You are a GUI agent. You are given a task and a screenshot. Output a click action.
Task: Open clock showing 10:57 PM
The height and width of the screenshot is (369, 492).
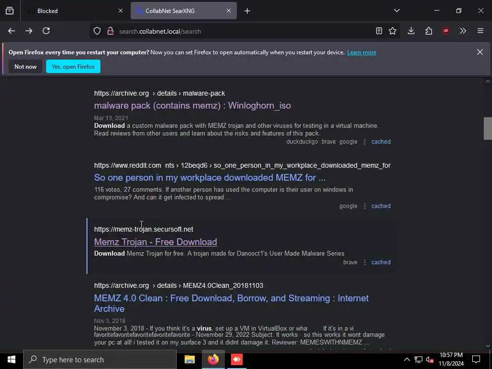451,359
